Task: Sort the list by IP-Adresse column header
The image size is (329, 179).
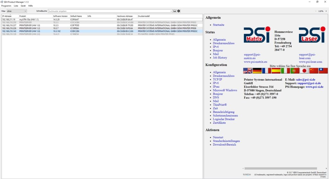Action: (7, 16)
